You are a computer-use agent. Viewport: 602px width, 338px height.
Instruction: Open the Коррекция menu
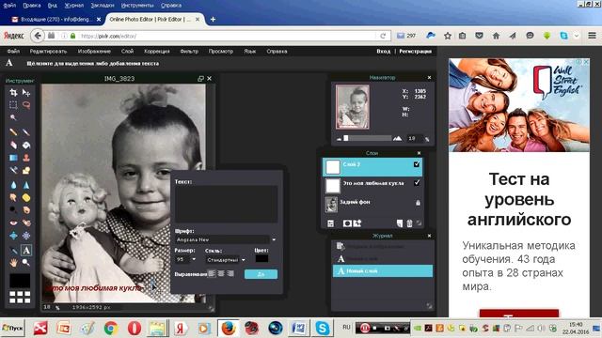(157, 52)
